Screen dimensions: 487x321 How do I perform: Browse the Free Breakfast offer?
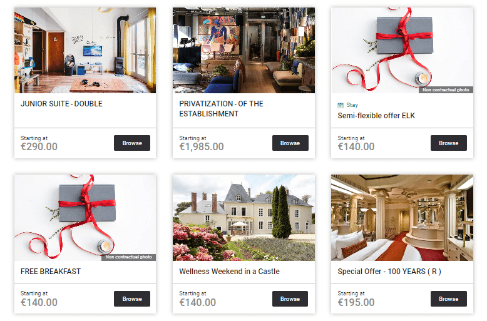coord(132,298)
